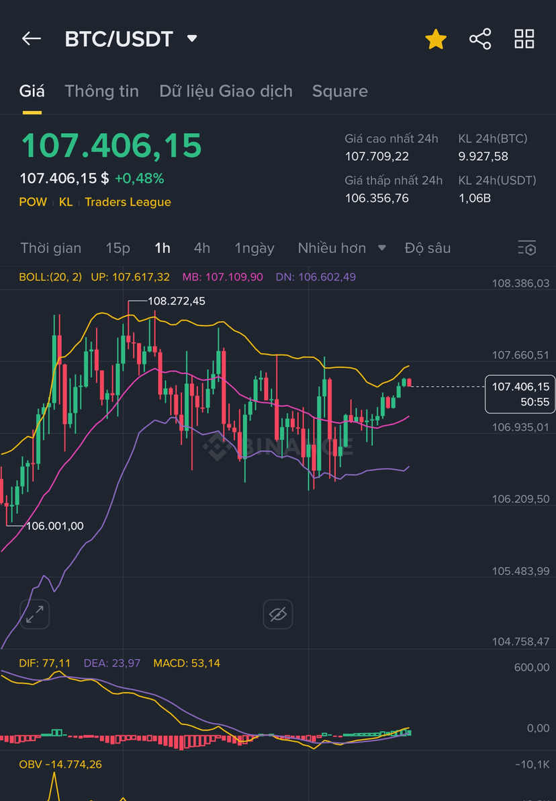Select the 1ngày interval
556x801 pixels.
point(254,248)
